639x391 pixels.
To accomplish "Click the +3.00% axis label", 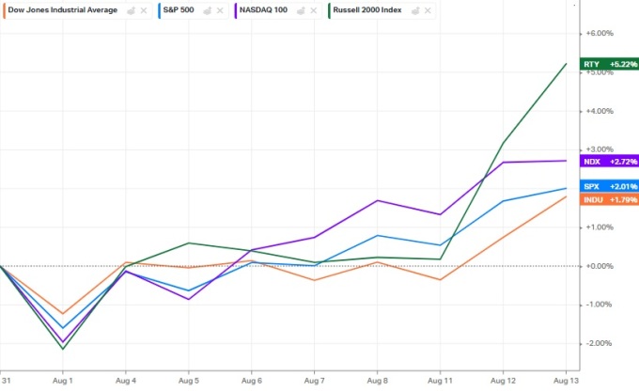I will [600, 149].
